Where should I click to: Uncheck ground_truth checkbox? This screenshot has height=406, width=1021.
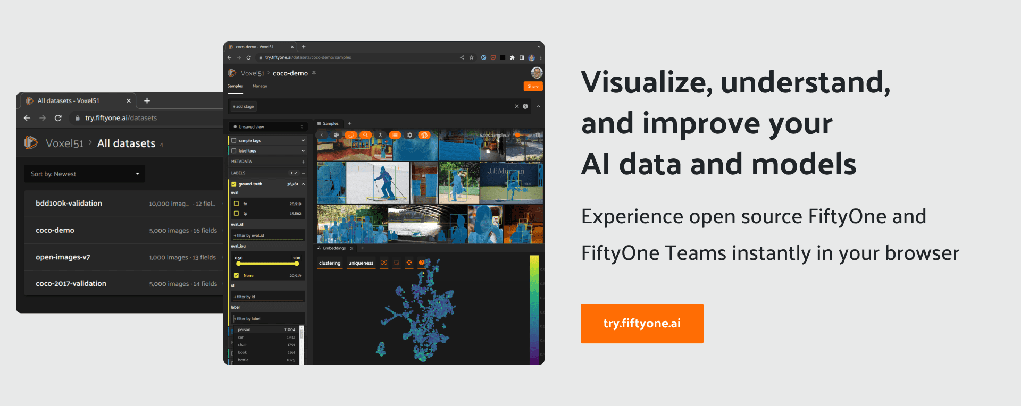(234, 184)
